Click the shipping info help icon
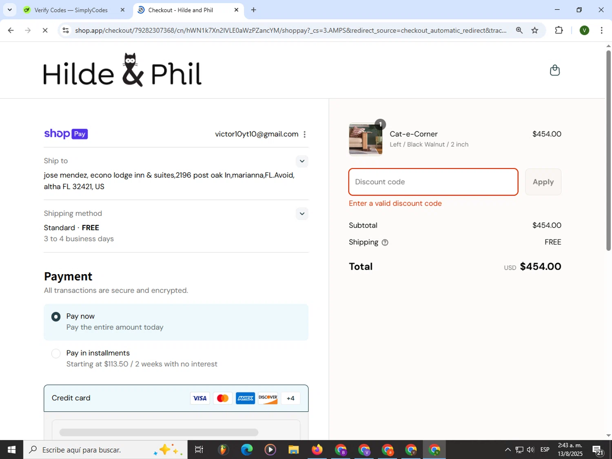Image resolution: width=612 pixels, height=459 pixels. pos(385,242)
